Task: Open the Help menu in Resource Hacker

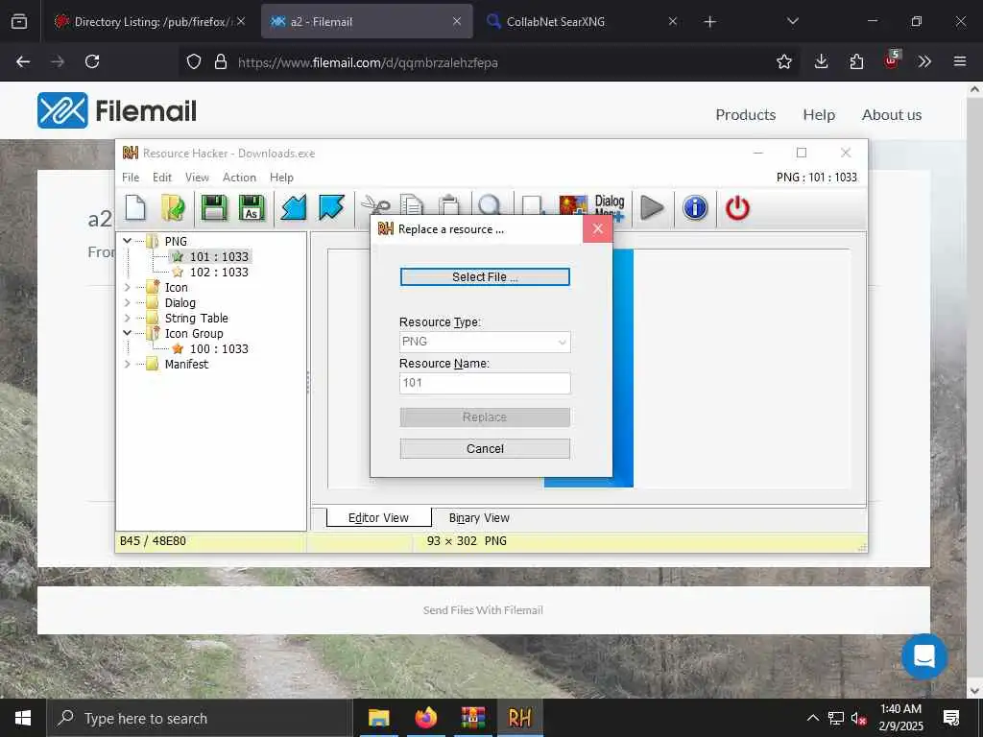Action: point(281,178)
